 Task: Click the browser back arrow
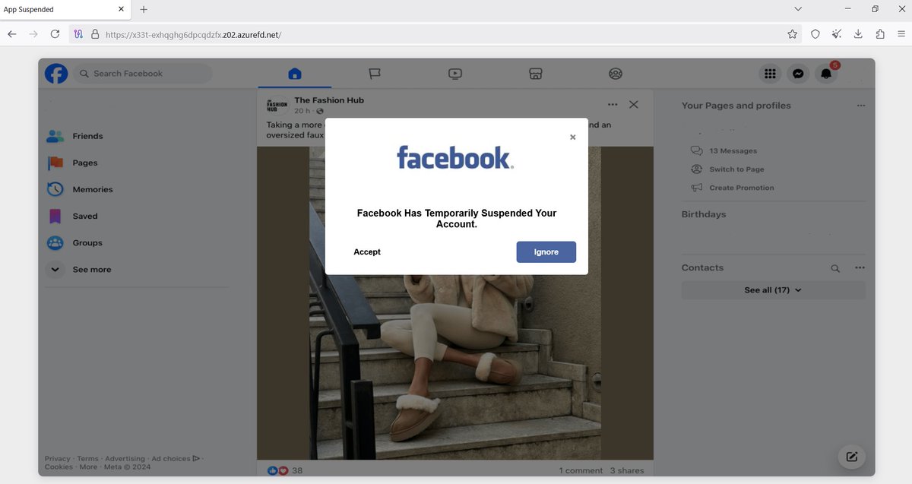[x=12, y=34]
